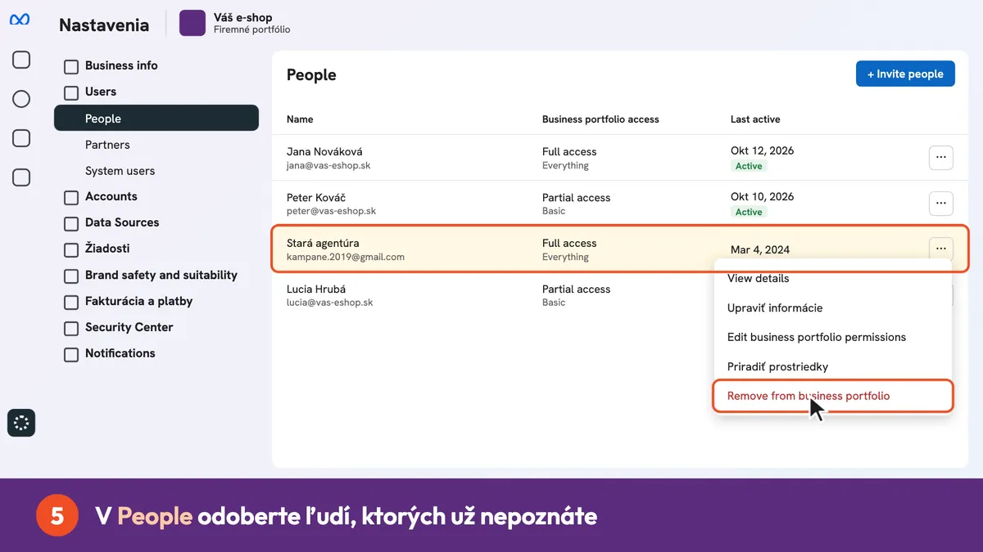
Task: Open System users in the sidebar
Action: [120, 171]
